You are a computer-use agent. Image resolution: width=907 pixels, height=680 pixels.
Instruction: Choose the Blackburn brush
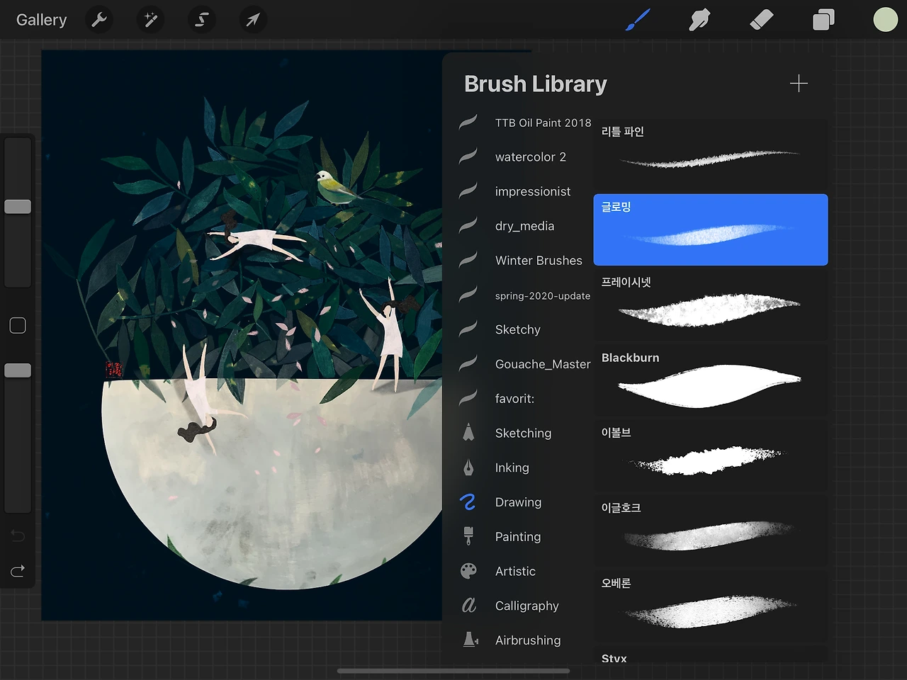click(x=711, y=380)
